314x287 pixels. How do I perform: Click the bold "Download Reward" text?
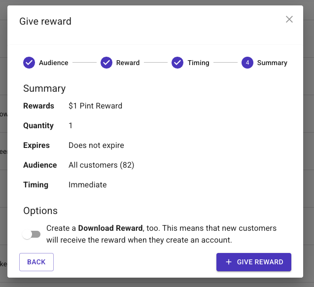[110, 228]
